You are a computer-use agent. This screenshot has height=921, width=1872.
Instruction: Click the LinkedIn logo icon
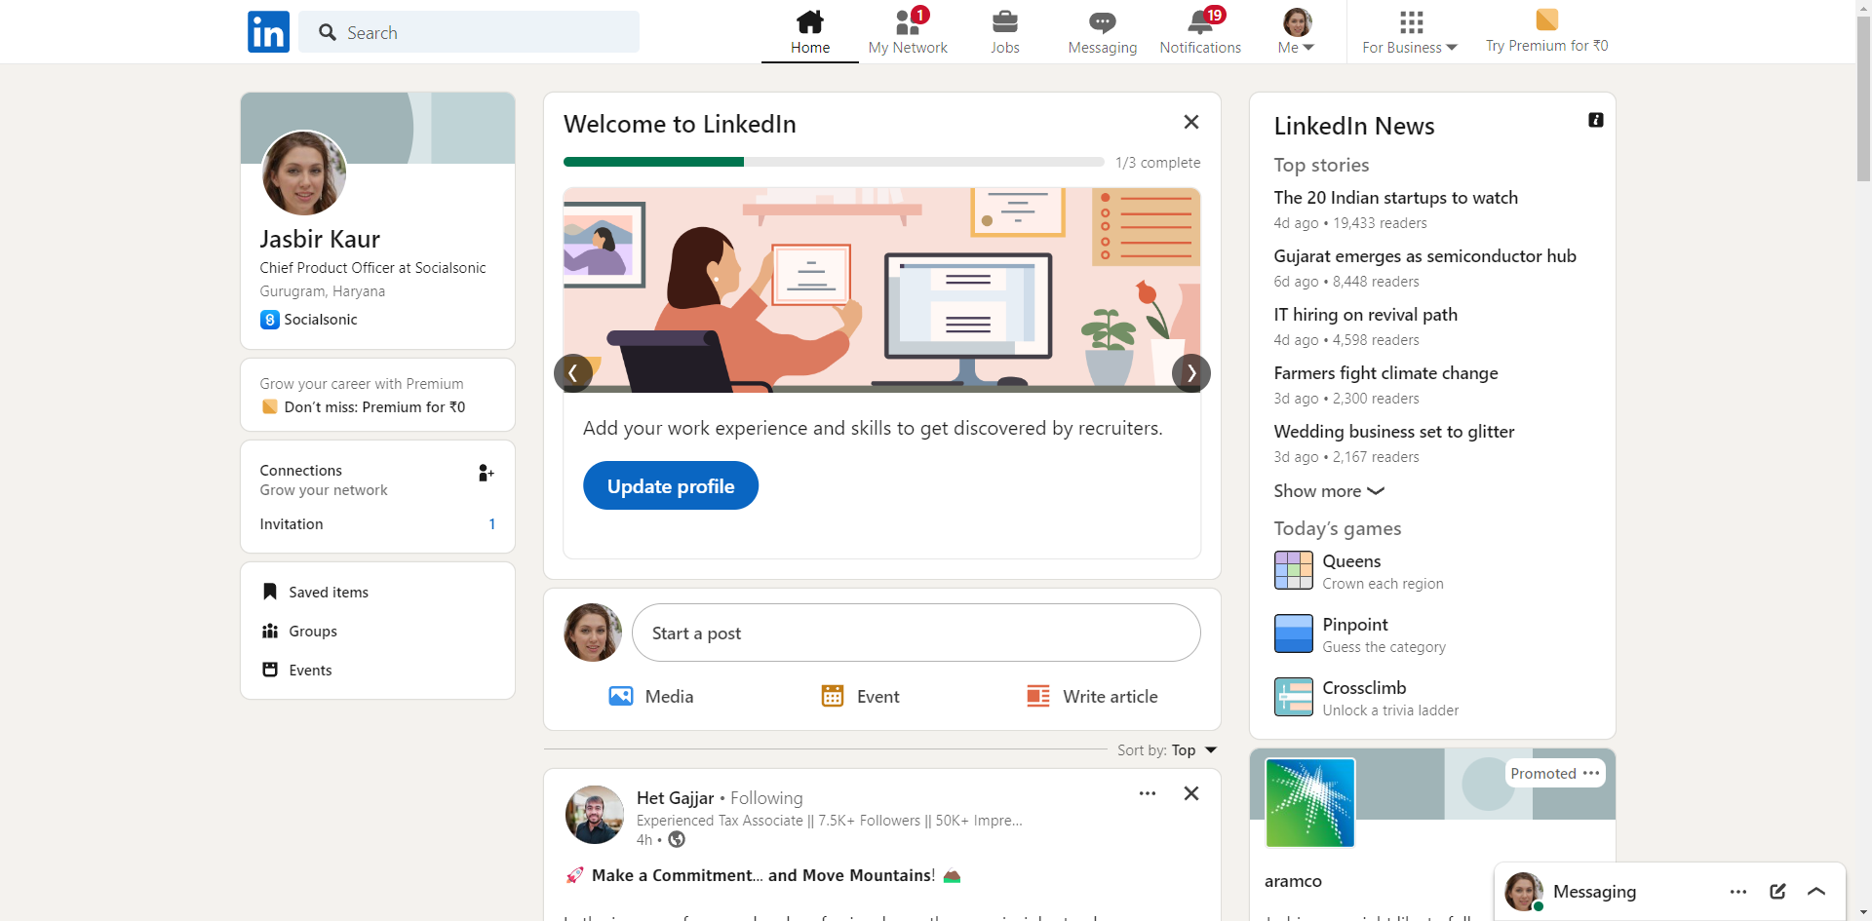tap(268, 31)
